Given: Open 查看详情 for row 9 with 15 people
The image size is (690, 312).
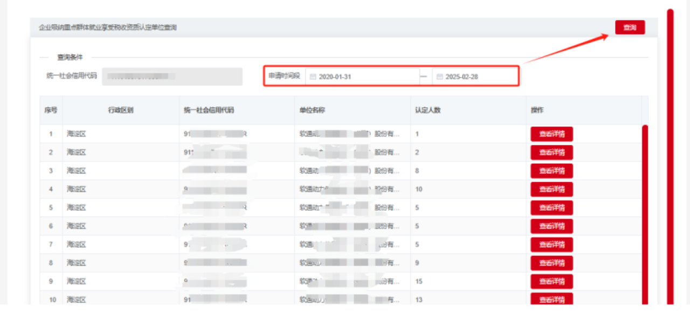Looking at the screenshot, I should pos(551,281).
